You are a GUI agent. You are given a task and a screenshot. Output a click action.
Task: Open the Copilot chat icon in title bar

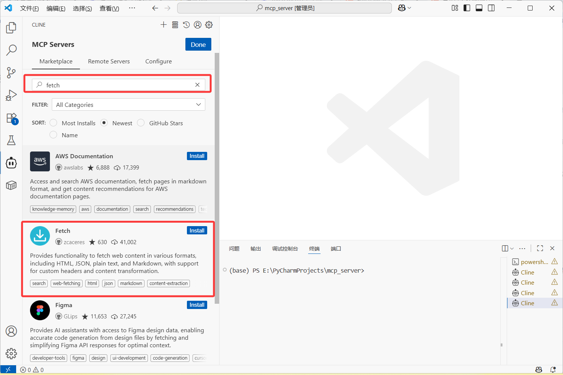pos(402,8)
